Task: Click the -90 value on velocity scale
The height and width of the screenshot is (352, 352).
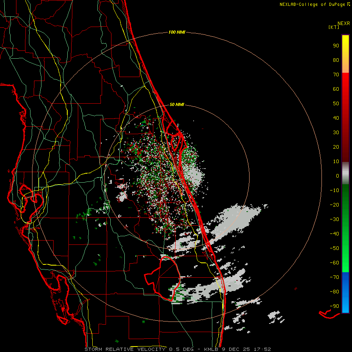Action: [334, 306]
